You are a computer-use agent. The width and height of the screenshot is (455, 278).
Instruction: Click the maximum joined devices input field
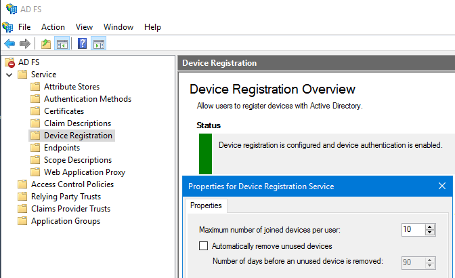(x=412, y=229)
